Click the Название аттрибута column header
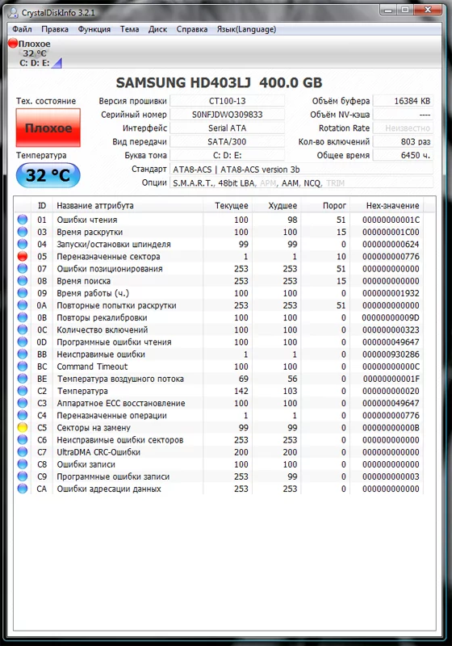Image resolution: width=452 pixels, height=646 pixels. 128,205
